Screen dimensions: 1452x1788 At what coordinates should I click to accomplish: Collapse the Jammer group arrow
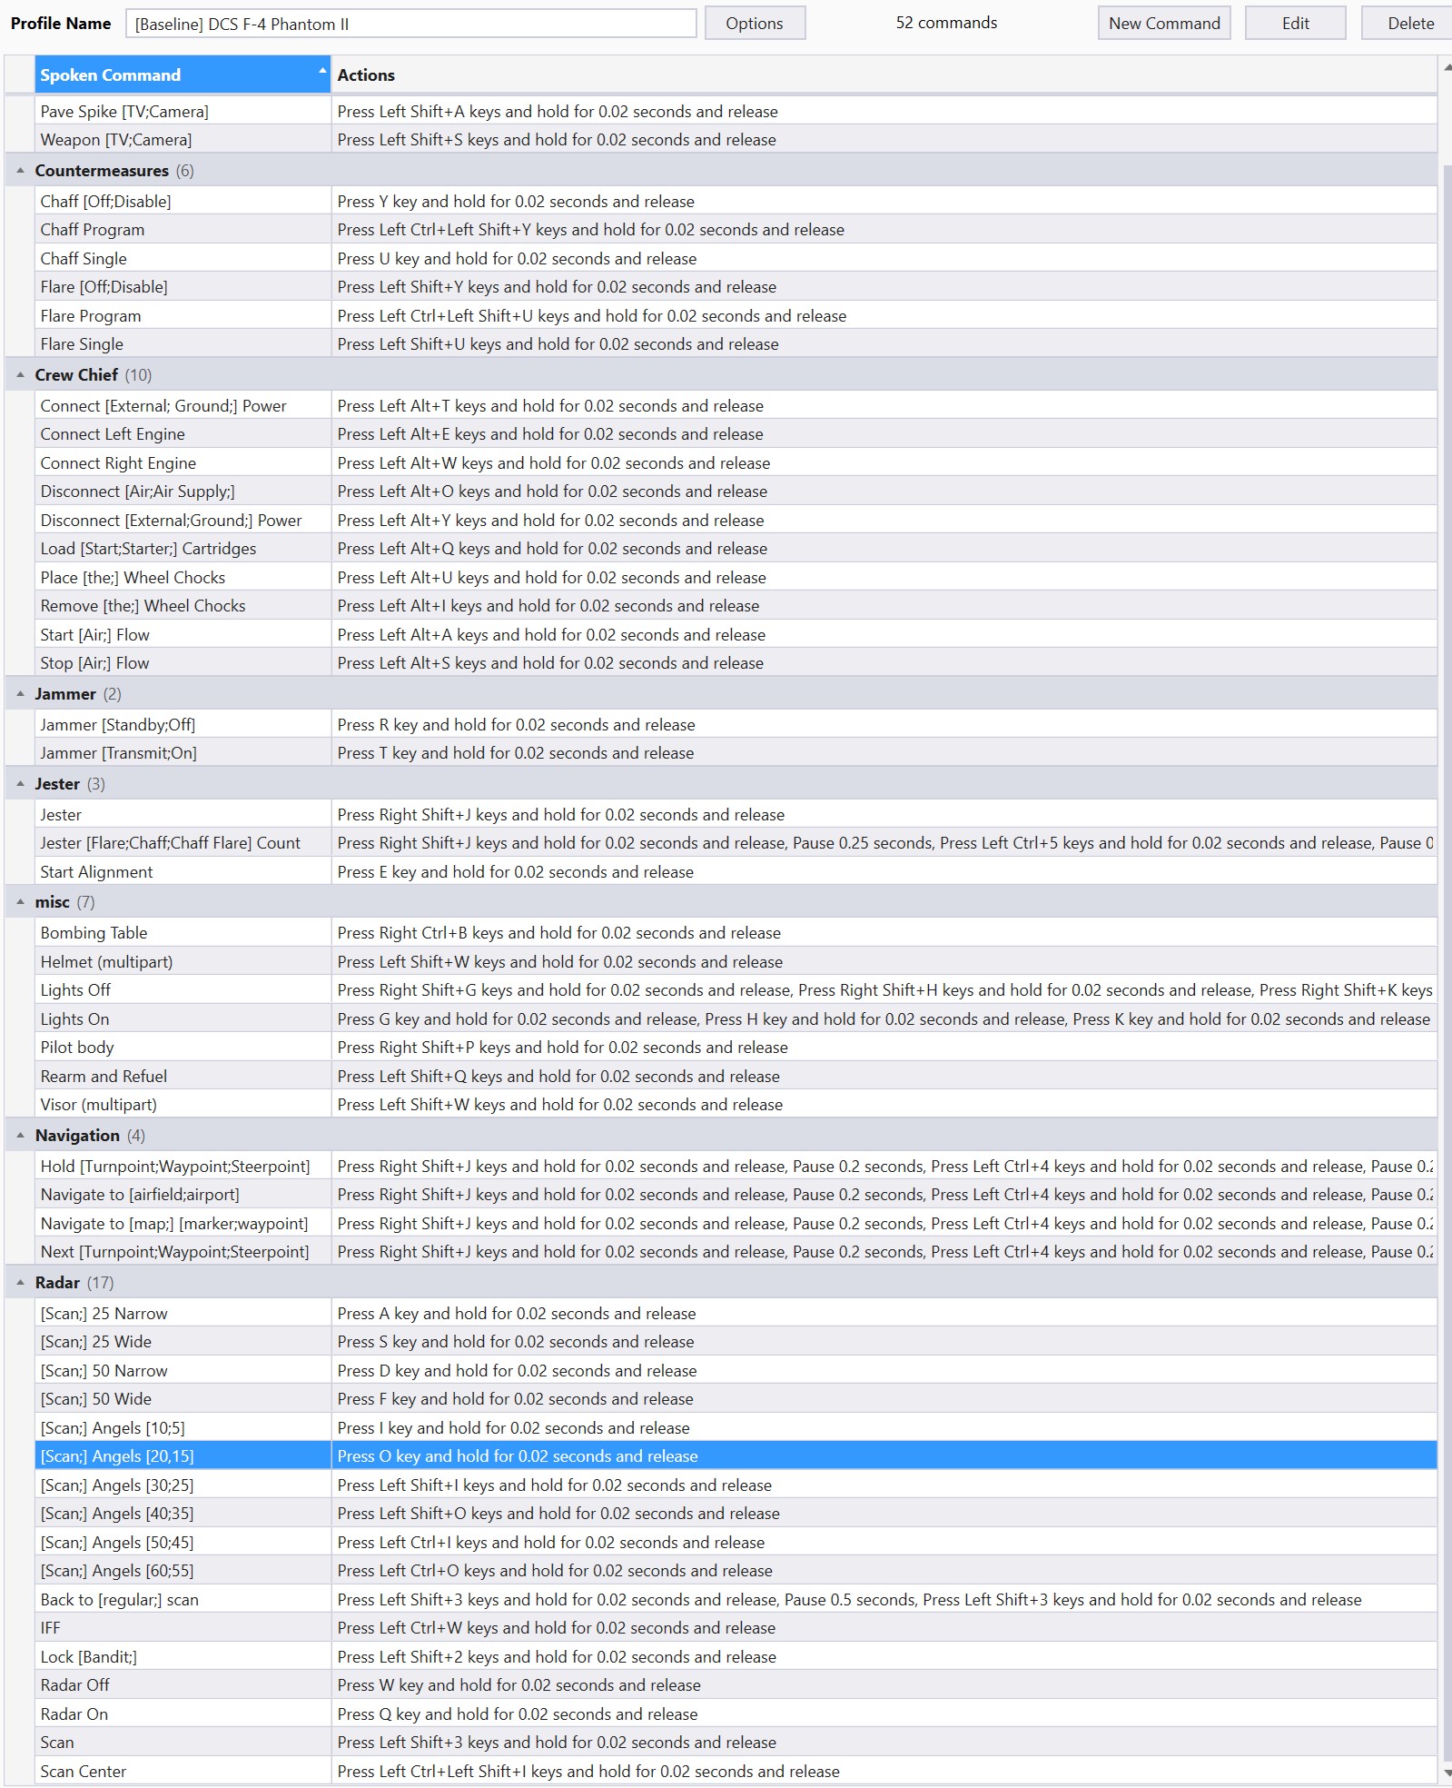pos(20,694)
